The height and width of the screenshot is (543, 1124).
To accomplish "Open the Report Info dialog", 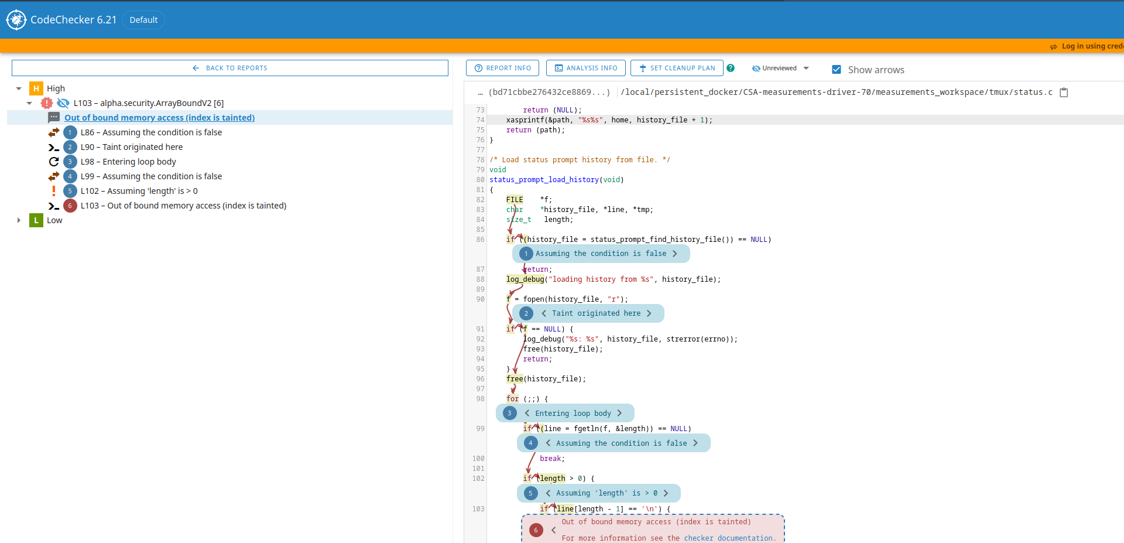I will [x=502, y=68].
